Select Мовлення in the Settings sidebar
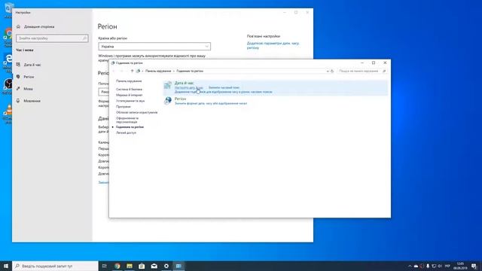The image size is (482, 271). click(x=32, y=101)
